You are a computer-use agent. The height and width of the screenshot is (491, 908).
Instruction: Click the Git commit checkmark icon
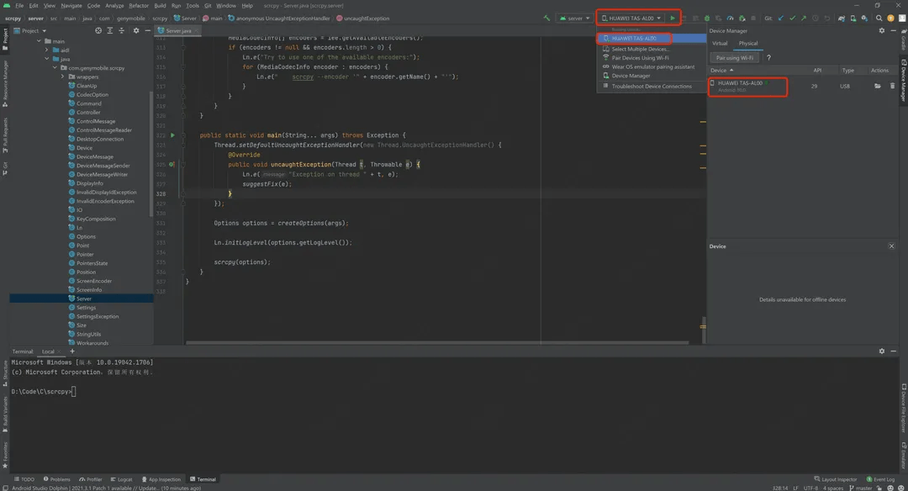792,18
